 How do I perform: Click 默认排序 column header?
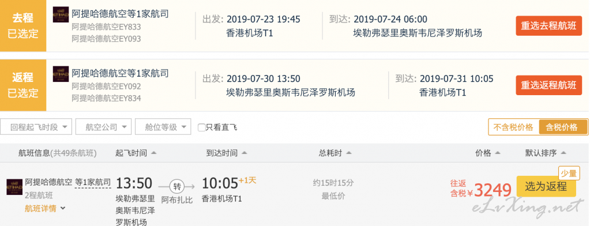pos(546,153)
